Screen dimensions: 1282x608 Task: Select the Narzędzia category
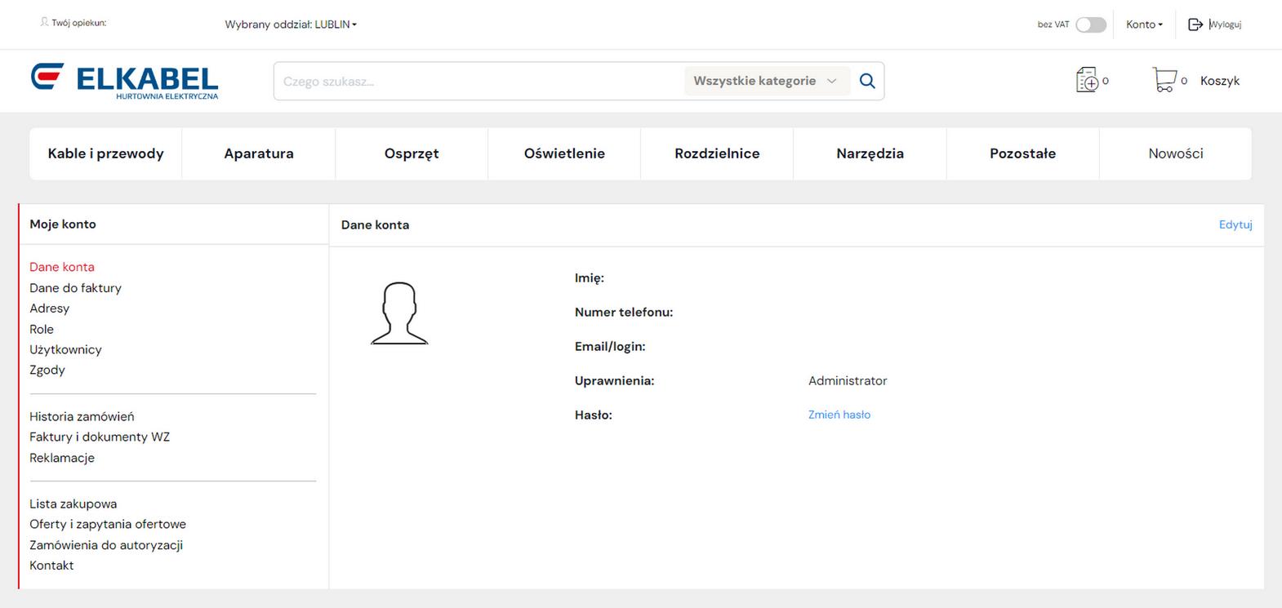coord(870,153)
